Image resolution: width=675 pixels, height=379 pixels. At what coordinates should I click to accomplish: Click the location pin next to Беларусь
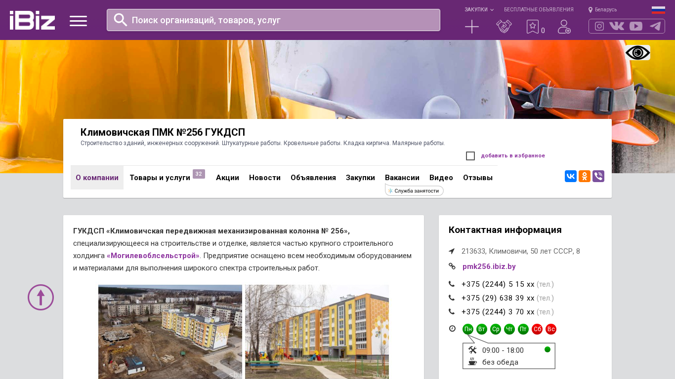pos(591,10)
